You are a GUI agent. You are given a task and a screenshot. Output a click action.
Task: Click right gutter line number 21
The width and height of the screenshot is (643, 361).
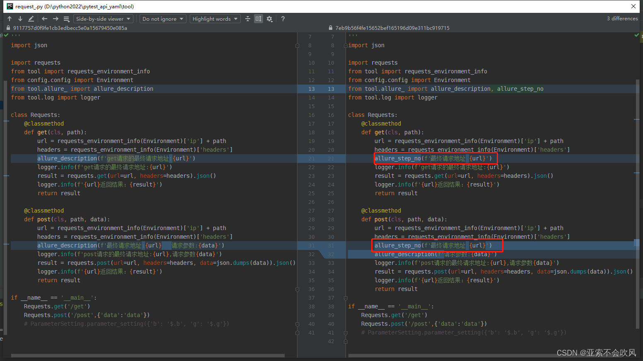(331, 158)
